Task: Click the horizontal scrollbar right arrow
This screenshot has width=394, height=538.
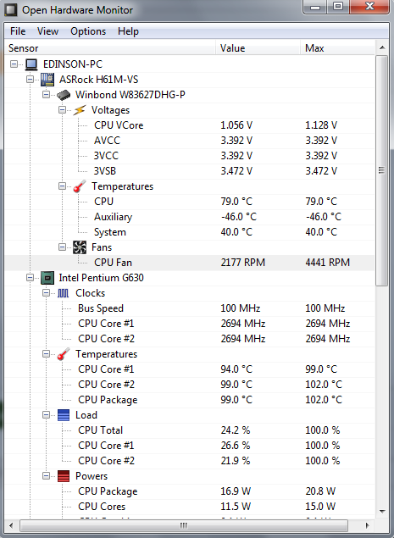Action: (368, 525)
